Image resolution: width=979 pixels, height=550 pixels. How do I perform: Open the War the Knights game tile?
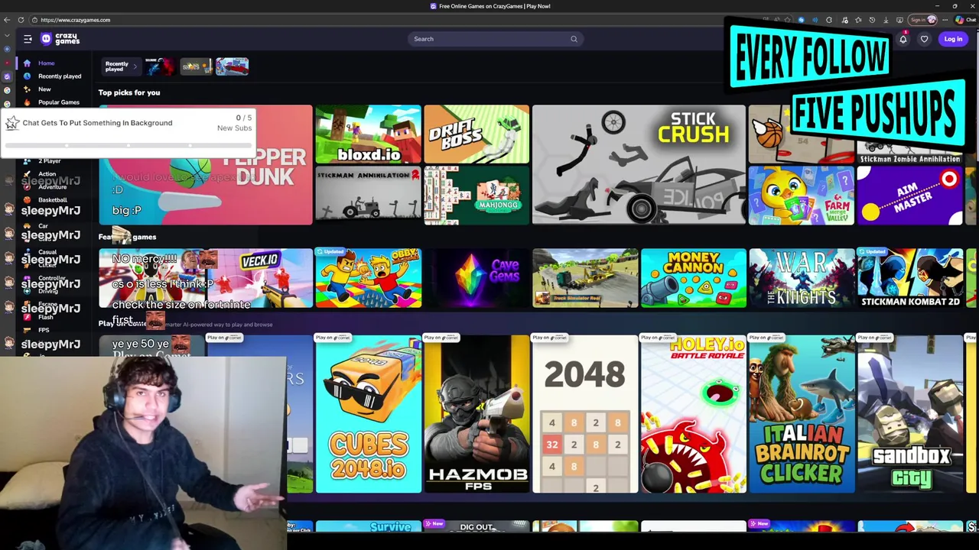[801, 278]
